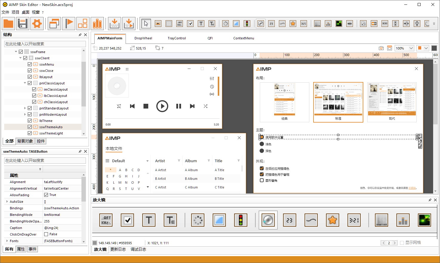
Task: Open the 事件 tab
Action: point(33,249)
